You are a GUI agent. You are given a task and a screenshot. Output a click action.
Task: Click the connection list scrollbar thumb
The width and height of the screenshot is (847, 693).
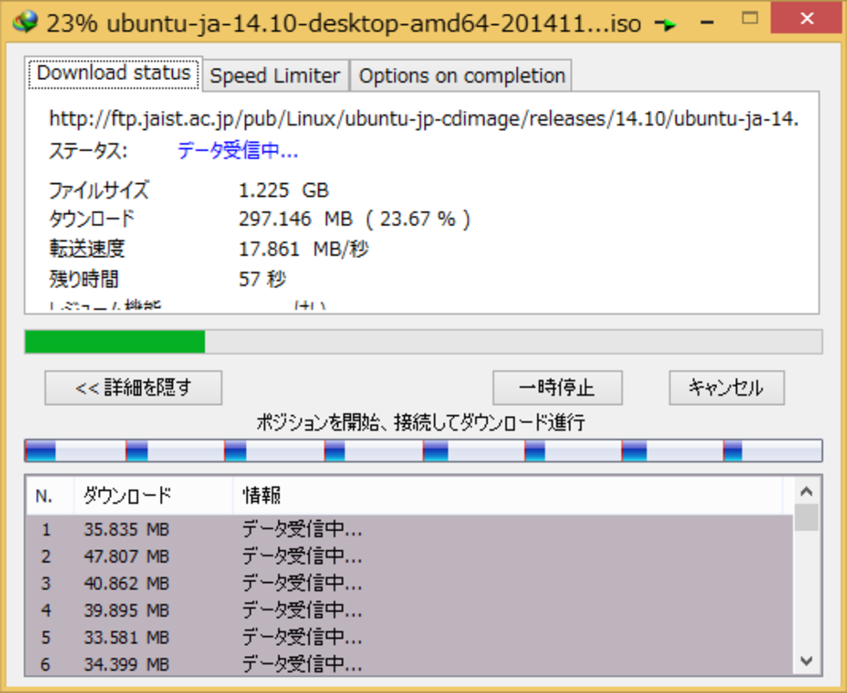coord(807,518)
